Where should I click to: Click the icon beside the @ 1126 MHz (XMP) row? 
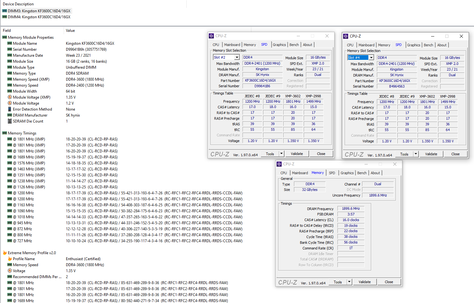coord(9,187)
